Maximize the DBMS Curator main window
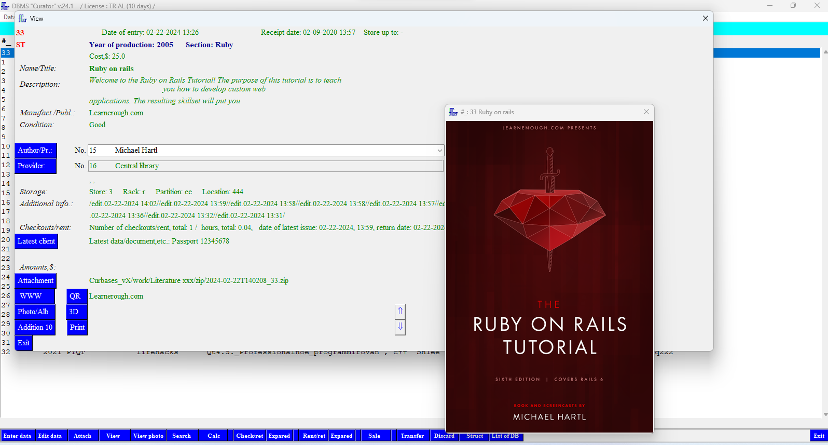 point(793,6)
